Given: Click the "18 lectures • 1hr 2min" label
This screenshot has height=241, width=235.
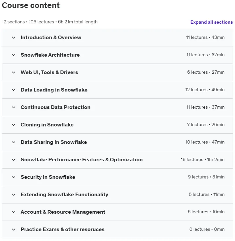Looking at the screenshot, I should [x=202, y=160].
